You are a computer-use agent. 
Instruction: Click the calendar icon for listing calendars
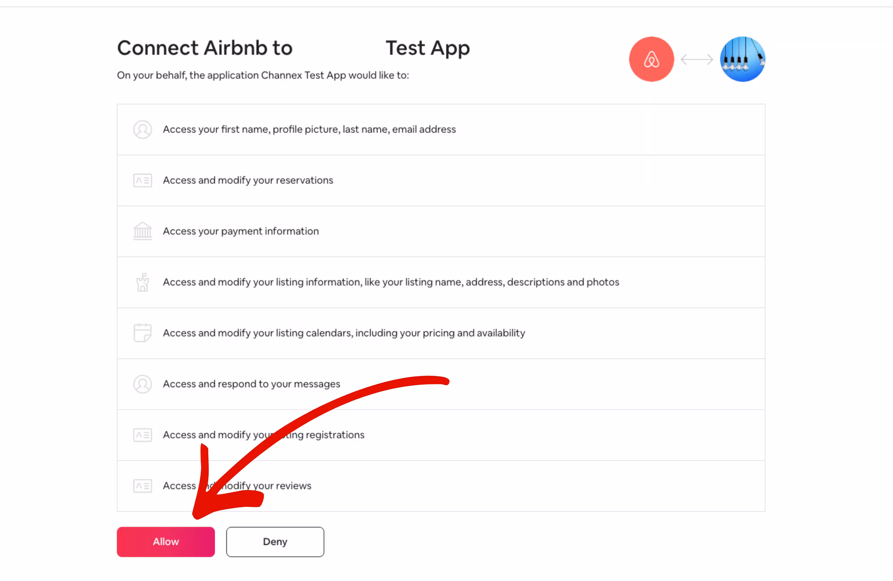pos(142,333)
